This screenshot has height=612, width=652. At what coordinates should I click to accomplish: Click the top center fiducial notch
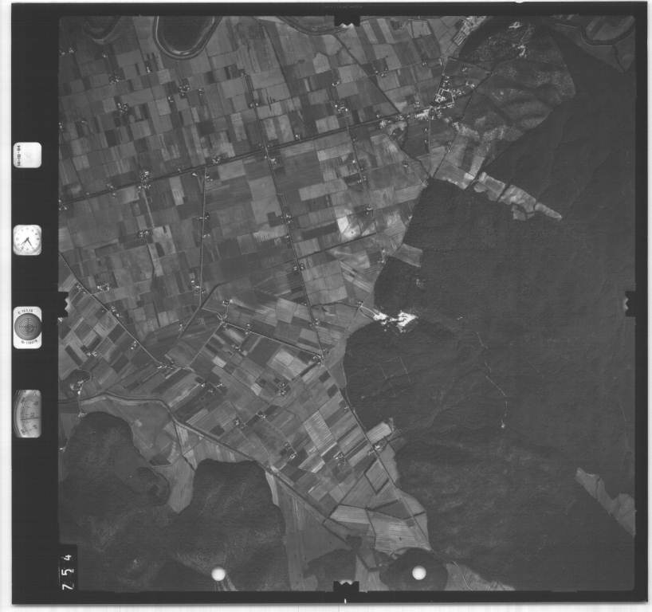(346, 18)
